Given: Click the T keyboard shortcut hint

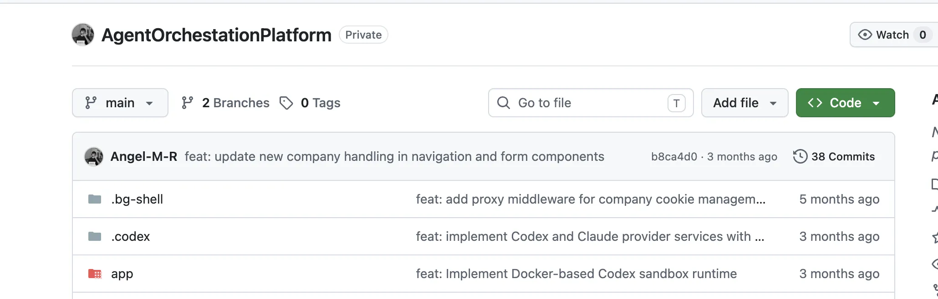Looking at the screenshot, I should 676,103.
